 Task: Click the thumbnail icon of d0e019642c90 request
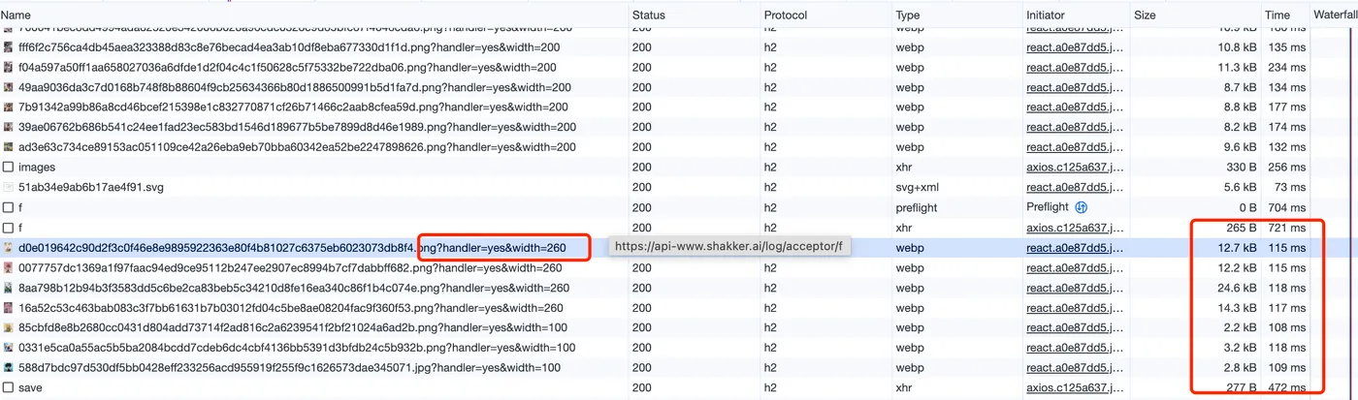click(9, 247)
